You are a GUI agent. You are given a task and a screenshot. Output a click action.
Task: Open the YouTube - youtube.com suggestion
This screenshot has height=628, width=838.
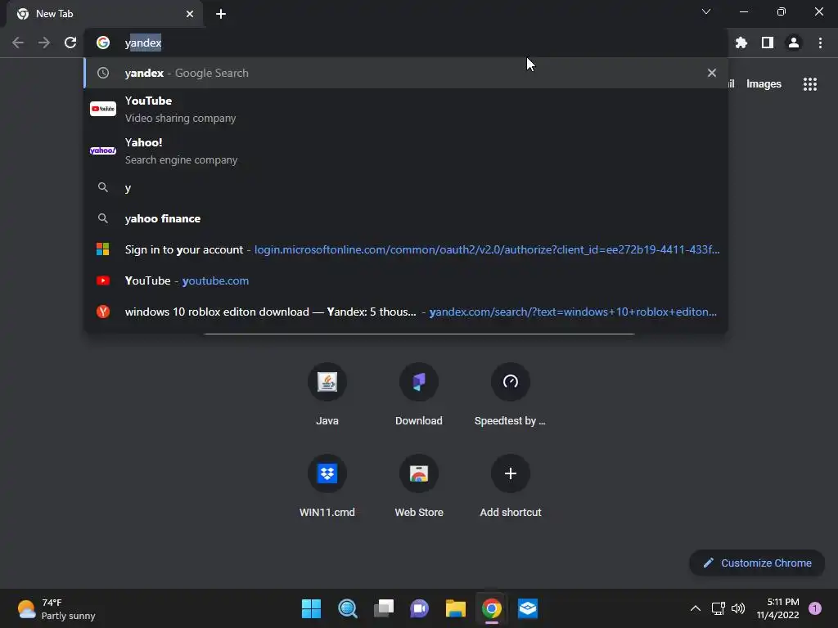[x=406, y=280]
